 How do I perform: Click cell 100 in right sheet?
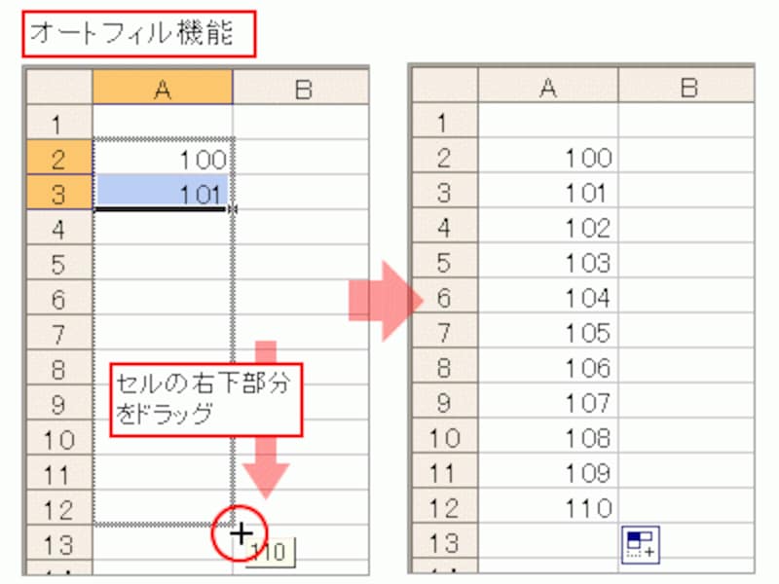pyautogui.click(x=548, y=156)
